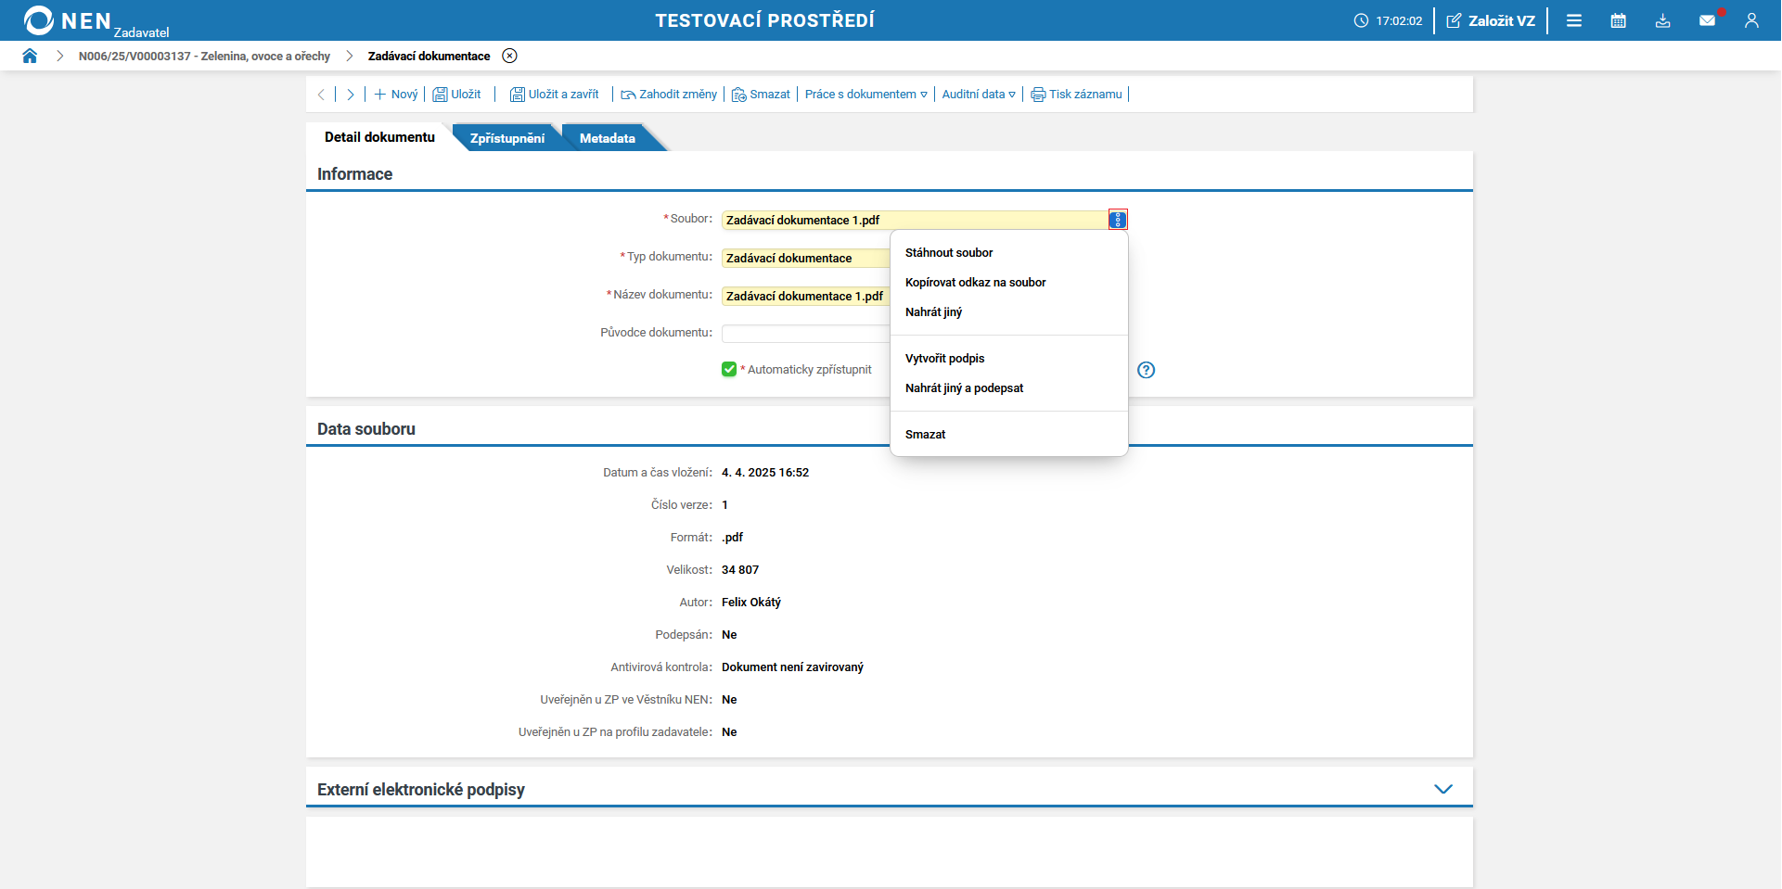Expand Externí elektronické podpisy section
Viewport: 1782px width, 889px height.
(x=1442, y=789)
